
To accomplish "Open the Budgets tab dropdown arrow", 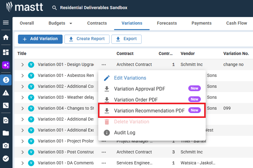I will point(71,23).
